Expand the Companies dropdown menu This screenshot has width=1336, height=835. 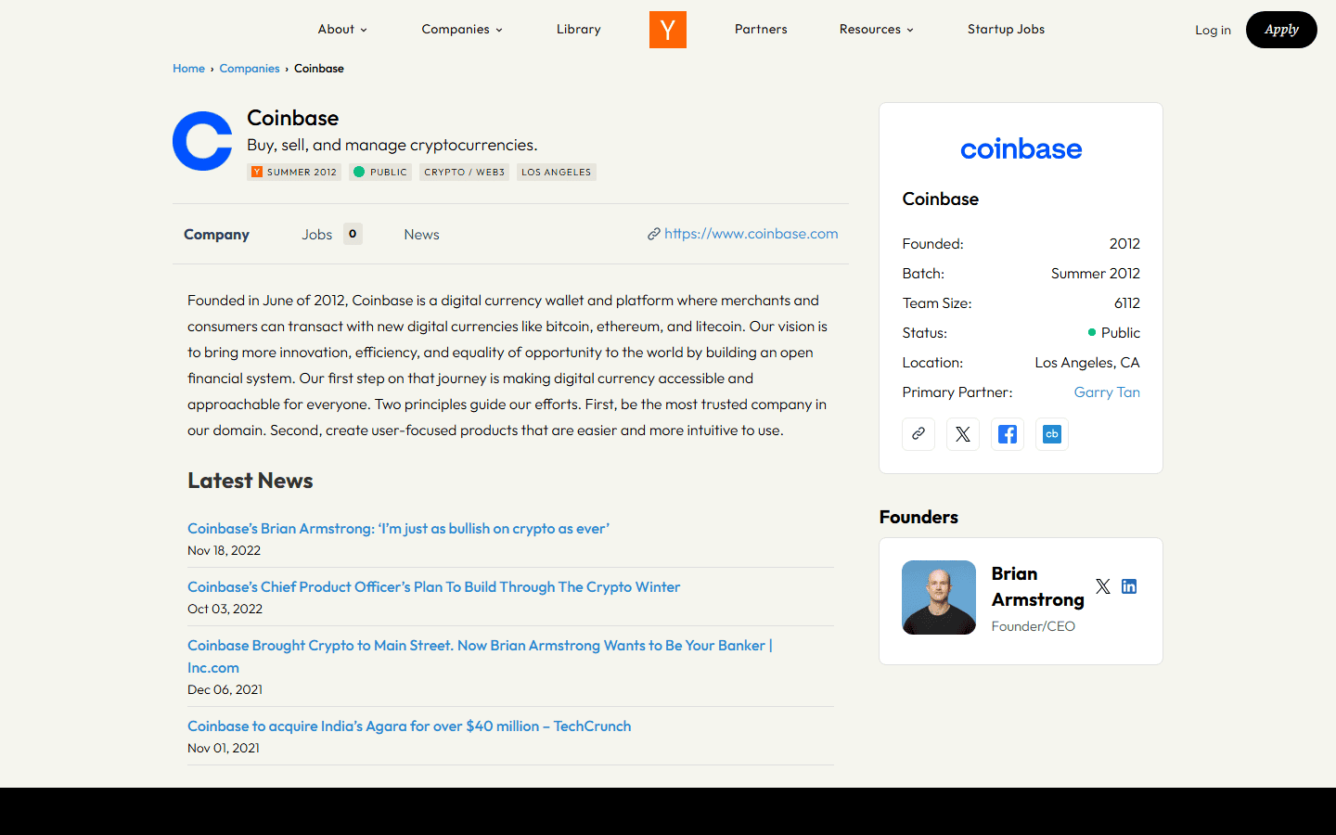(462, 30)
